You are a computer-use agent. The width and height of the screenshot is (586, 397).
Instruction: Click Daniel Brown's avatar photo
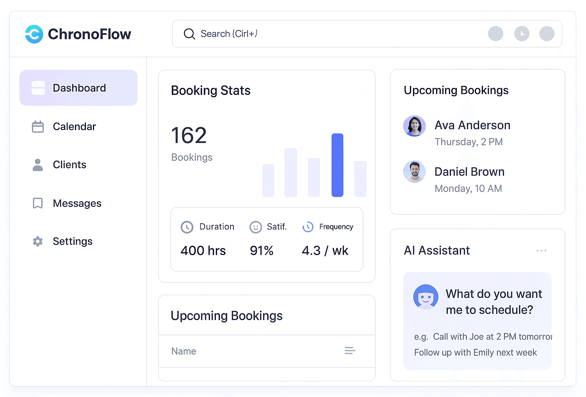coord(414,172)
